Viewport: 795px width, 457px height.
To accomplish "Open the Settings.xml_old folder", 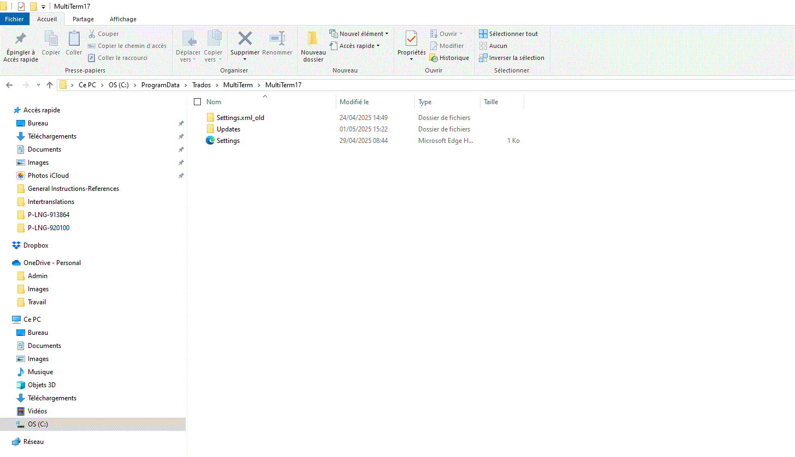I will [x=241, y=117].
